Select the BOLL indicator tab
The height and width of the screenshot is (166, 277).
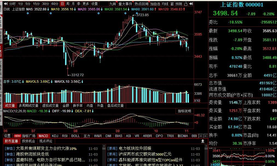pyautogui.click(x=75, y=136)
